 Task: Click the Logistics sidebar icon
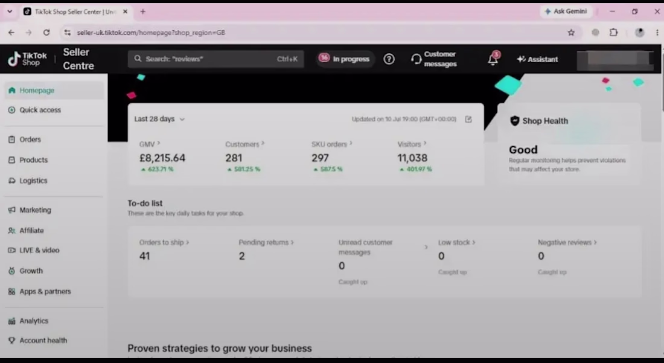point(12,181)
